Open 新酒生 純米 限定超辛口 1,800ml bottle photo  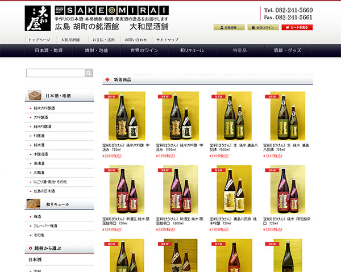point(181,190)
